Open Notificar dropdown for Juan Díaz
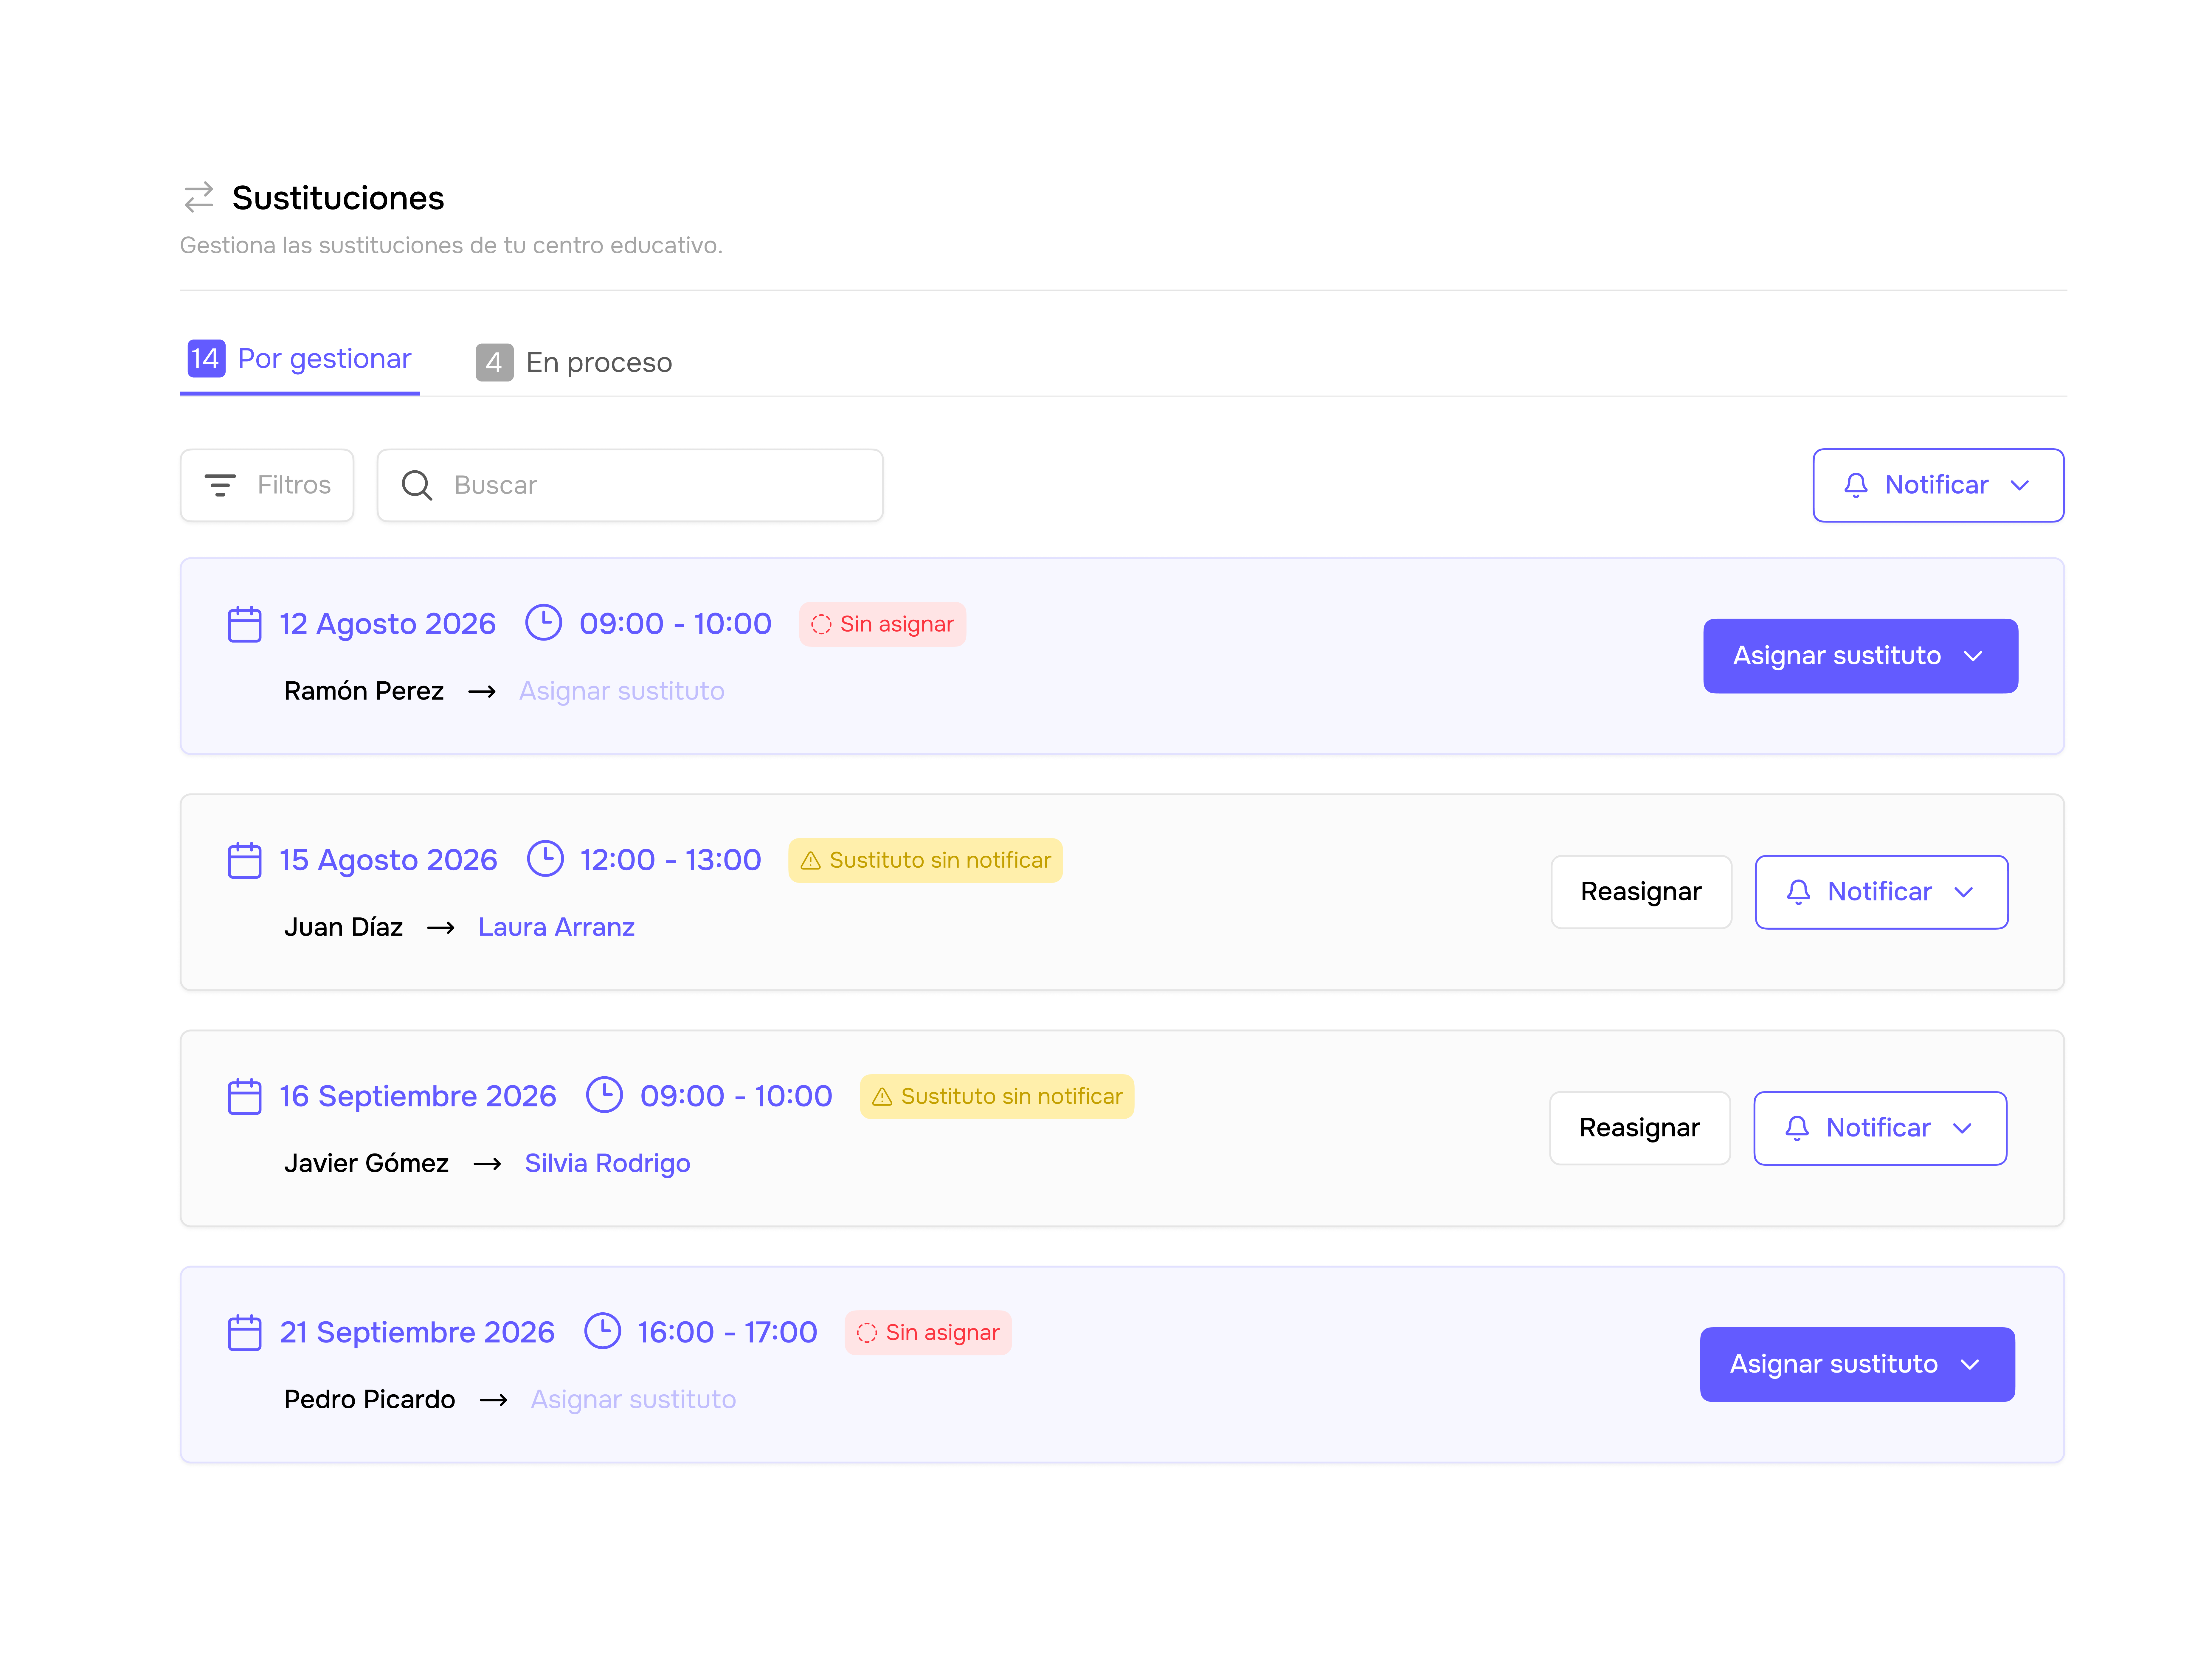This screenshot has width=2212, height=1659. pos(1881,892)
